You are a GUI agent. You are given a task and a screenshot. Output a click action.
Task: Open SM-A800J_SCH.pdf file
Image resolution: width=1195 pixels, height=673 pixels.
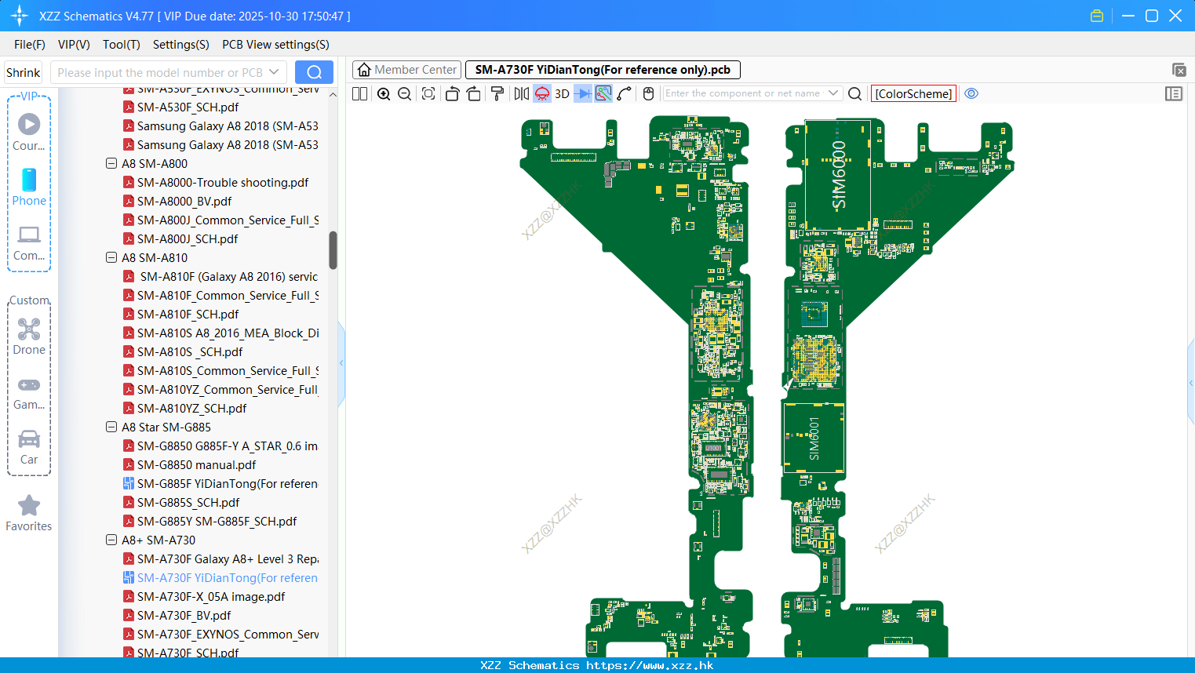coord(188,239)
